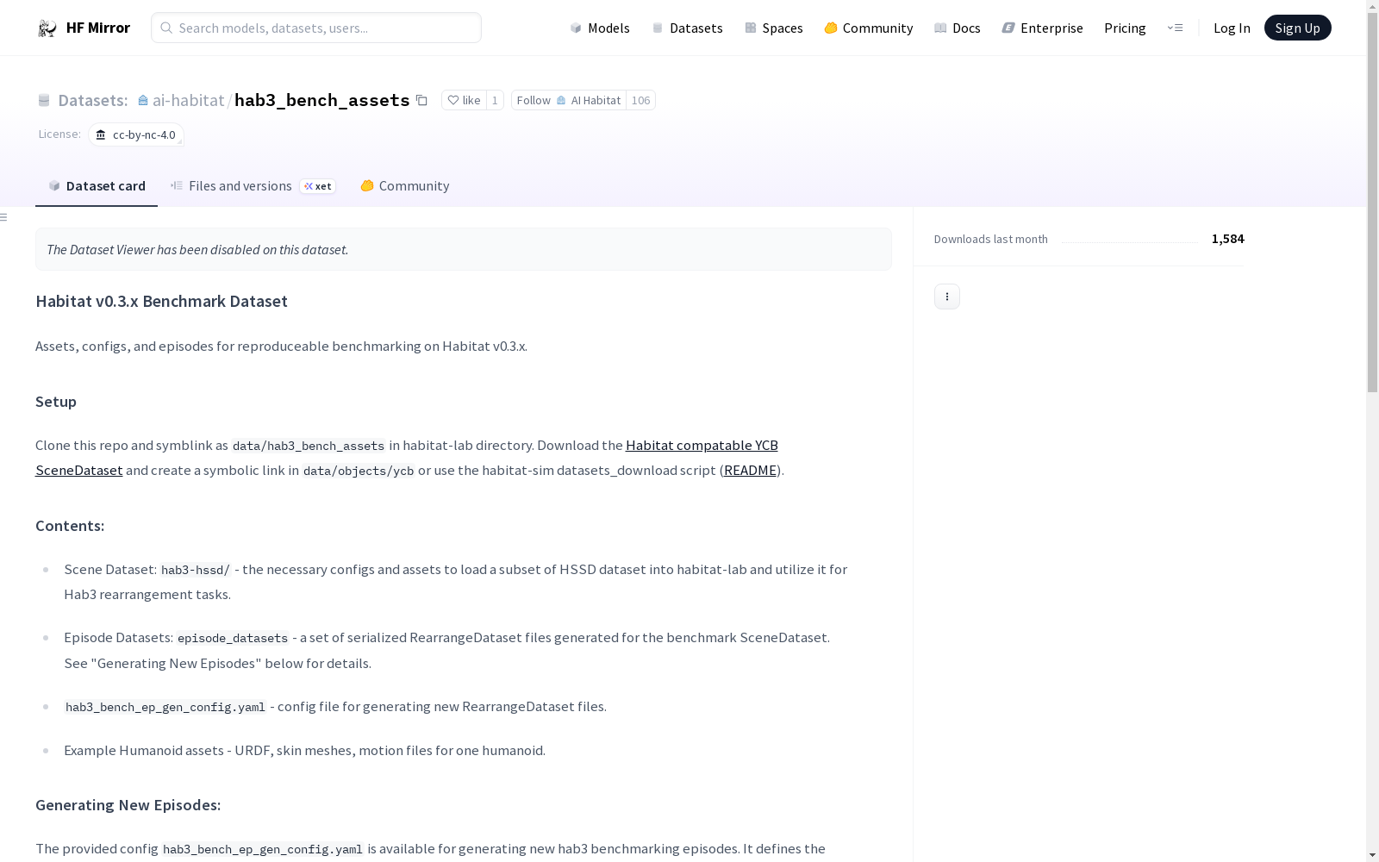Click the 106 followers count

pos(640,100)
